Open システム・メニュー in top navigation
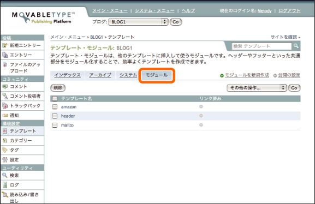Image resolution: width=315 pixels, height=204 pixels. (154, 11)
